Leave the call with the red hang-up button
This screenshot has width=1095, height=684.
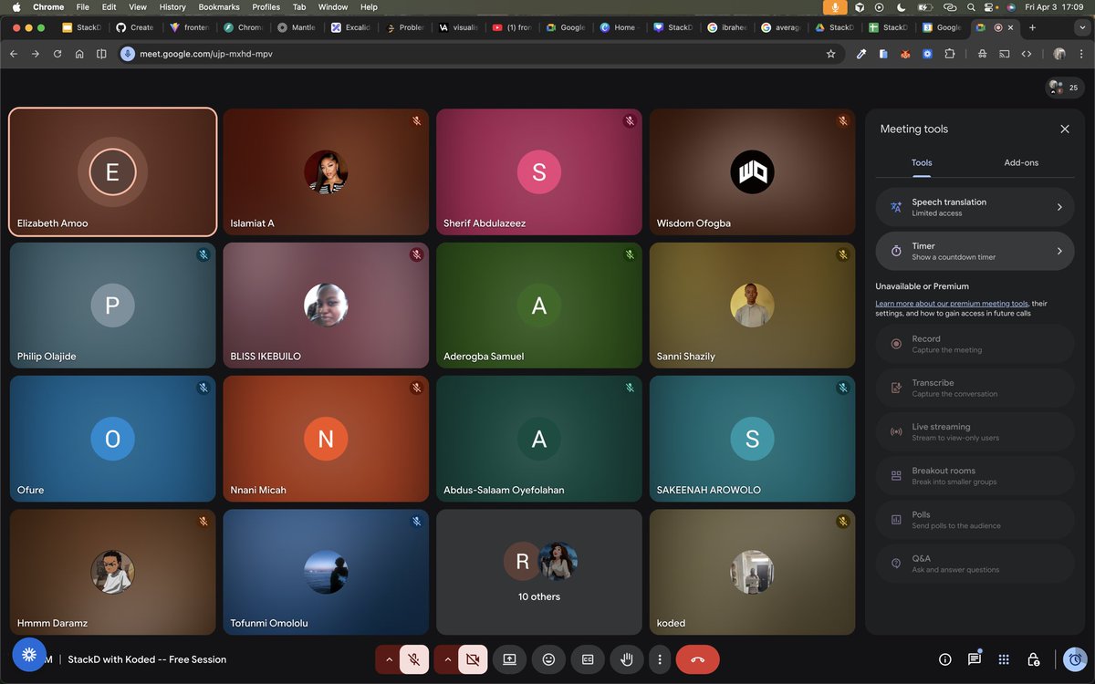697,659
